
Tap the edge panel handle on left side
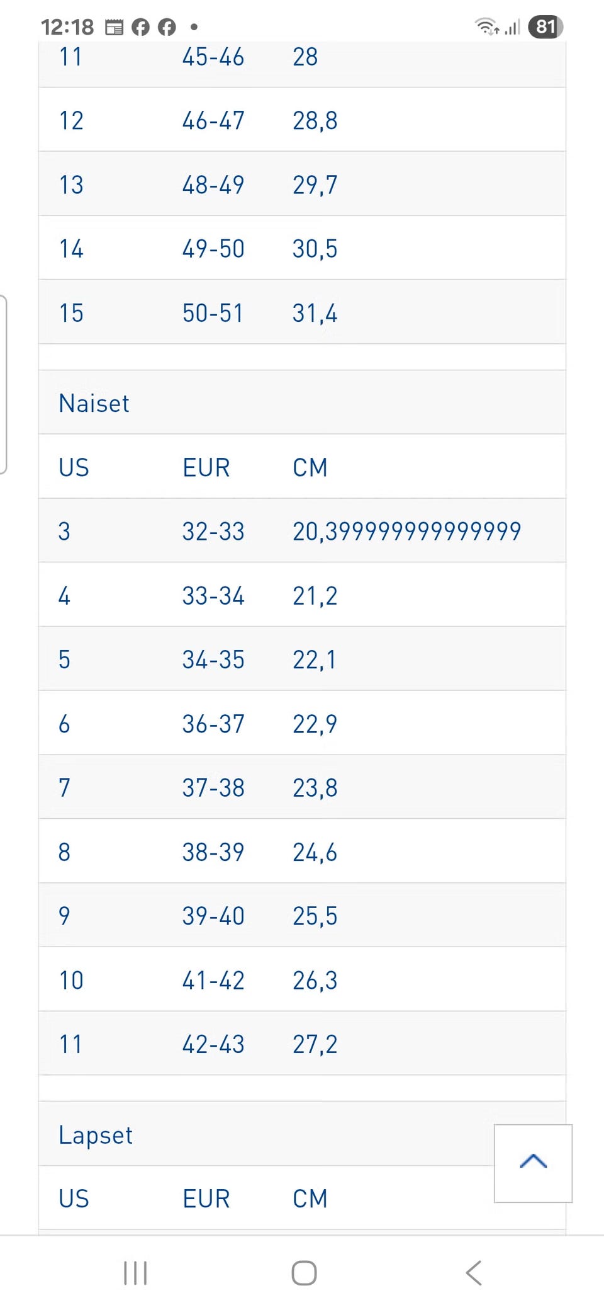[x=3, y=384]
